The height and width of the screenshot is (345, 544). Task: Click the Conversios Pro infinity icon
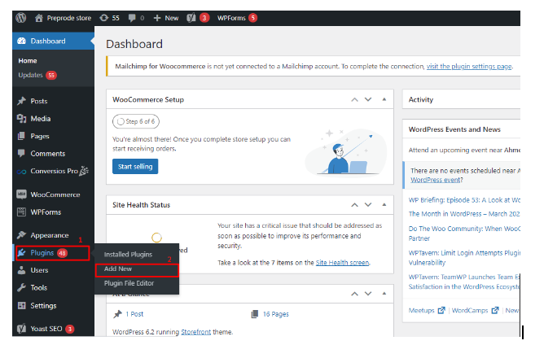click(21, 172)
